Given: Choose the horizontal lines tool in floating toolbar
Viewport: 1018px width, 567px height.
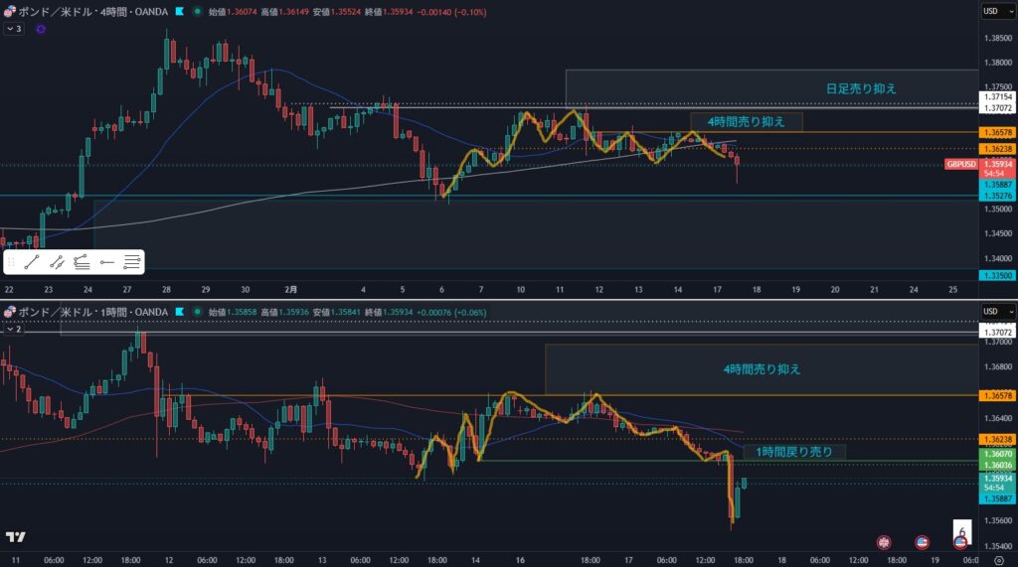Looking at the screenshot, I should 132,262.
